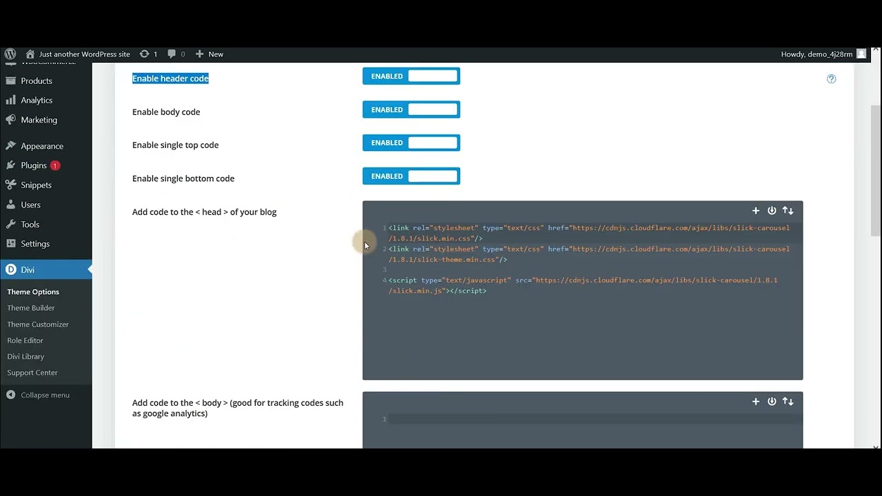The width and height of the screenshot is (882, 496).
Task: Click the 'Enable single top code' label
Action: pos(175,145)
